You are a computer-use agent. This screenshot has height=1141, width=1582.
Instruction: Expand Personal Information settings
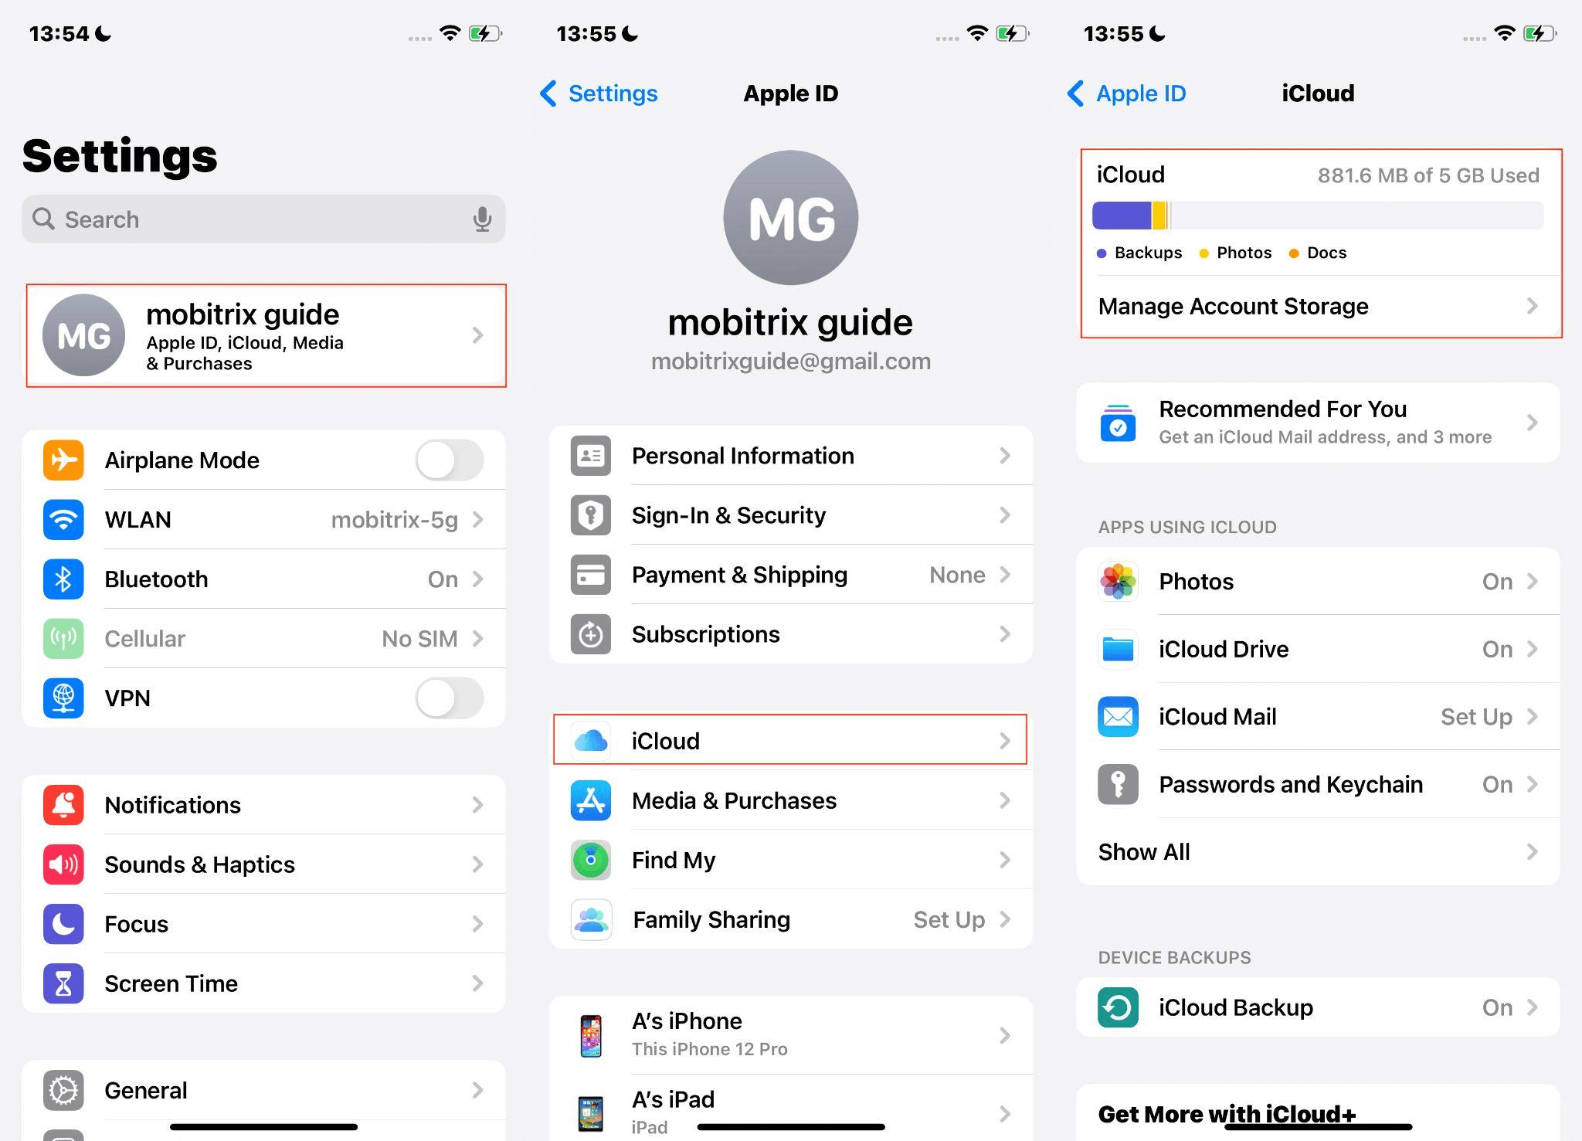(791, 456)
